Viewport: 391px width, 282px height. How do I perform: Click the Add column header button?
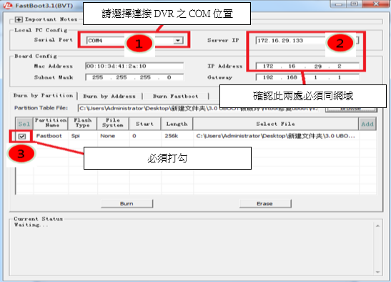coord(367,124)
